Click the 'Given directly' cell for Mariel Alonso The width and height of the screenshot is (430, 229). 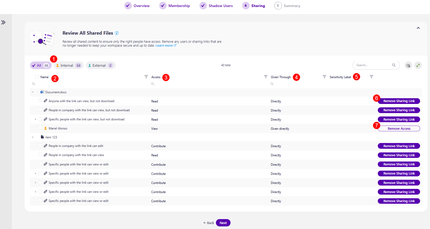click(x=280, y=129)
